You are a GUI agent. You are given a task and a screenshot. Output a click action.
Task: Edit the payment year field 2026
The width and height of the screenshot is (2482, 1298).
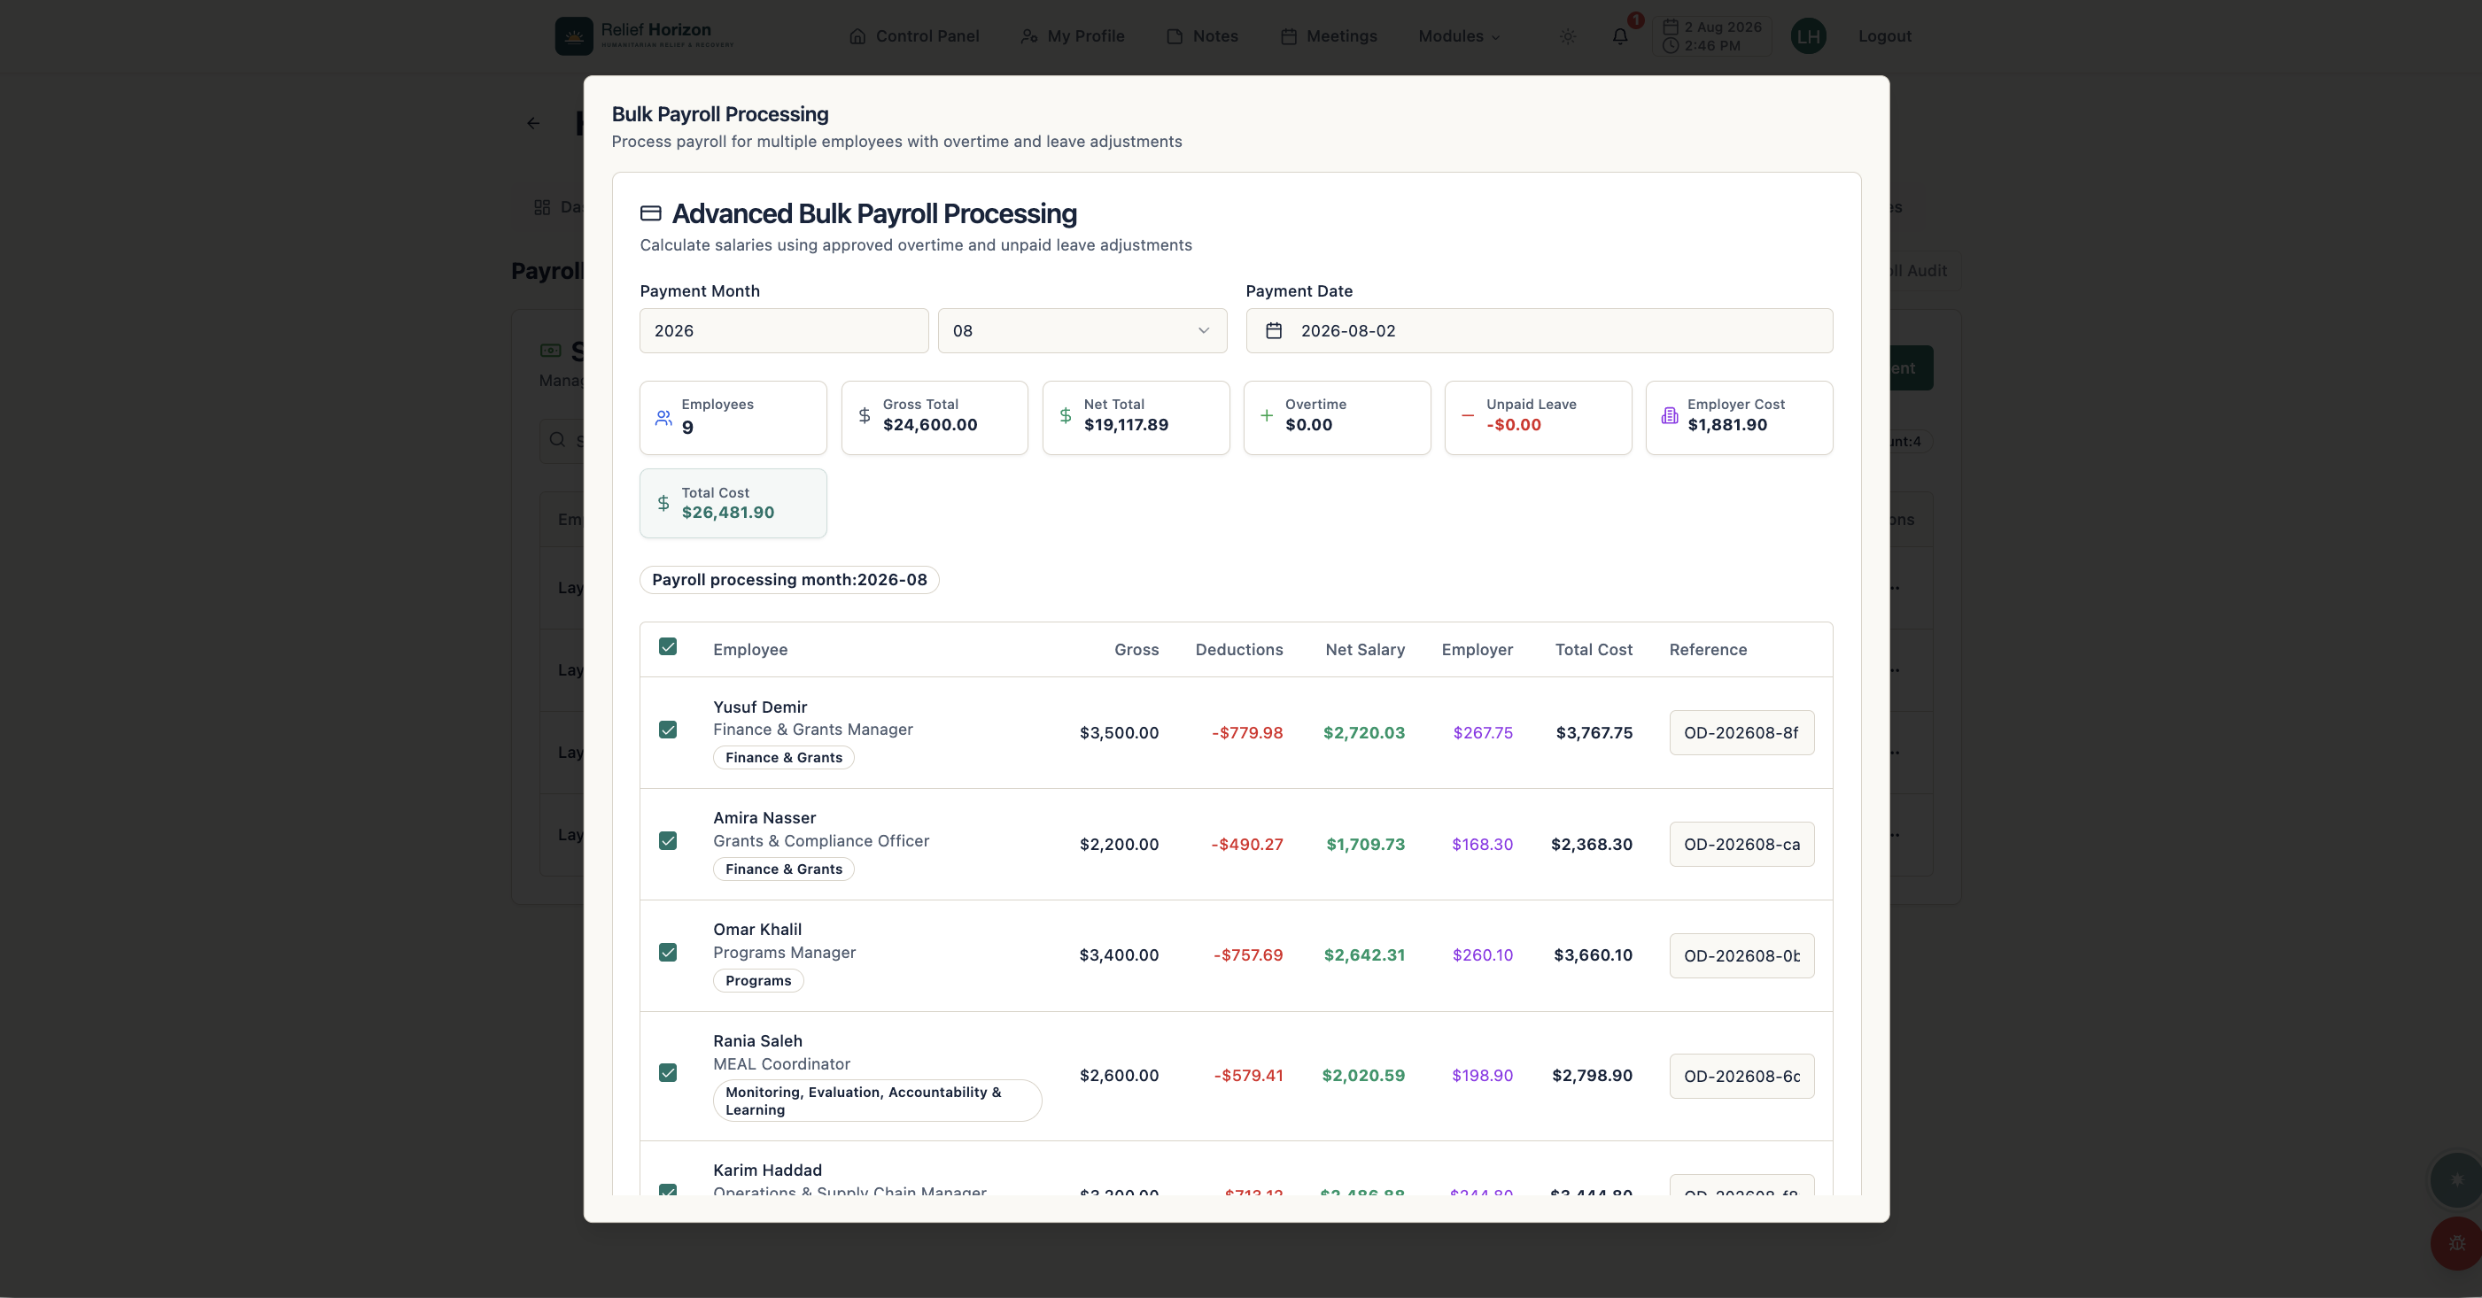coord(783,330)
